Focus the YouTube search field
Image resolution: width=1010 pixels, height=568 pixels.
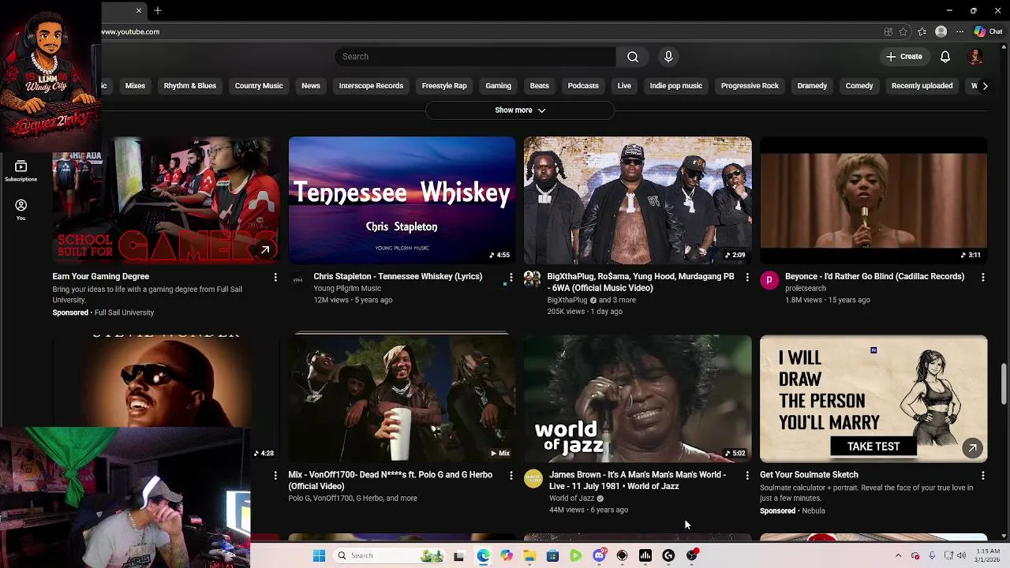pos(476,57)
